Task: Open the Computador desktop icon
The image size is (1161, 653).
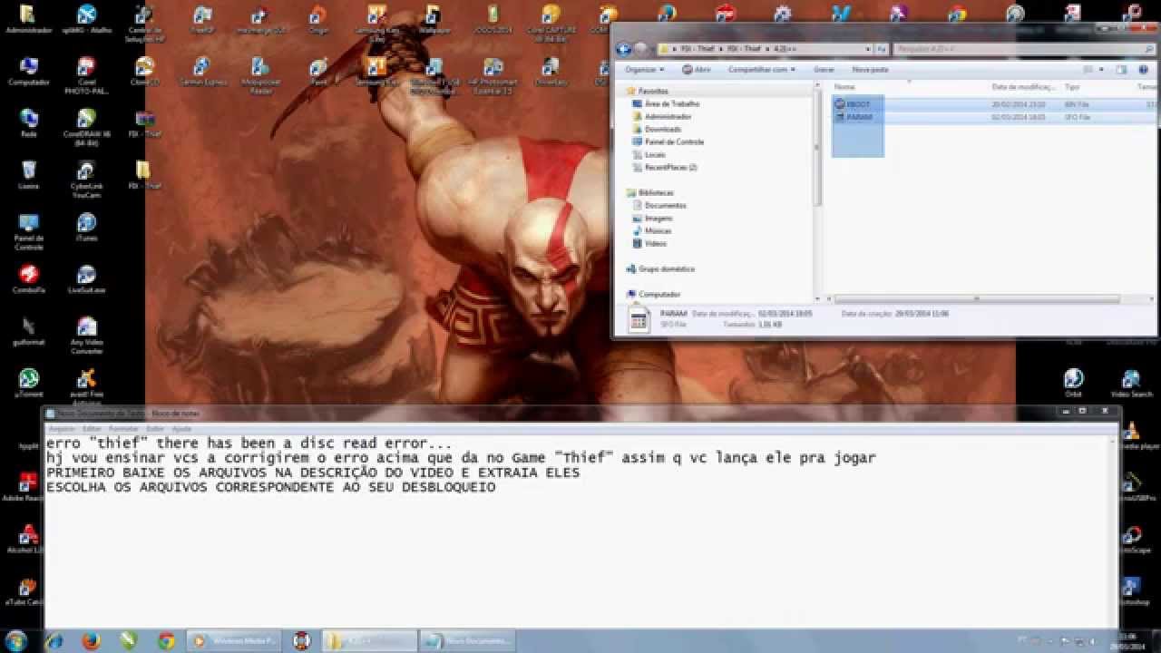Action: [29, 71]
